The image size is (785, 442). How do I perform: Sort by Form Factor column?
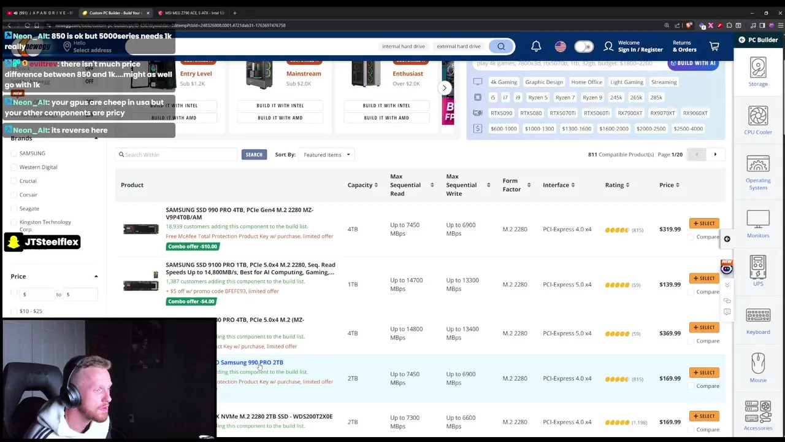[x=529, y=185]
